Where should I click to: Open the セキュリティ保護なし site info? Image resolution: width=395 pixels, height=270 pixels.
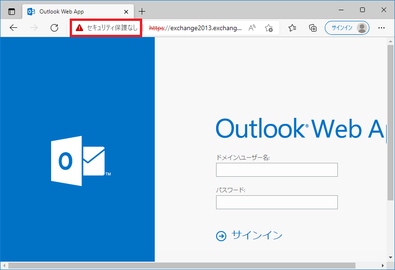click(x=106, y=28)
